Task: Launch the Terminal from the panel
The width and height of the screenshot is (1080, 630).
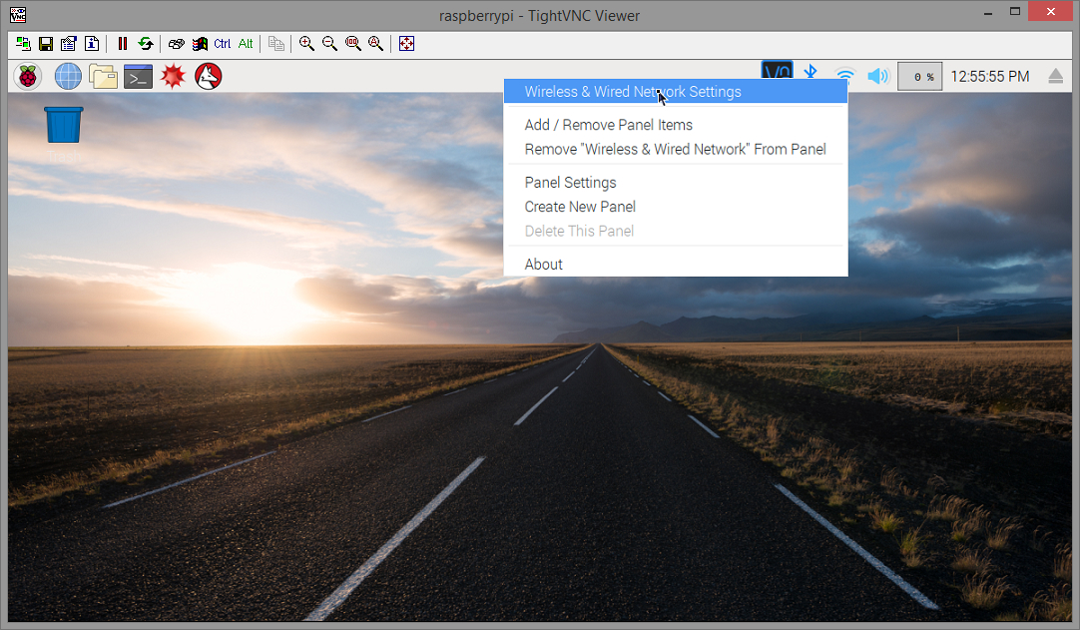Action: click(x=138, y=76)
